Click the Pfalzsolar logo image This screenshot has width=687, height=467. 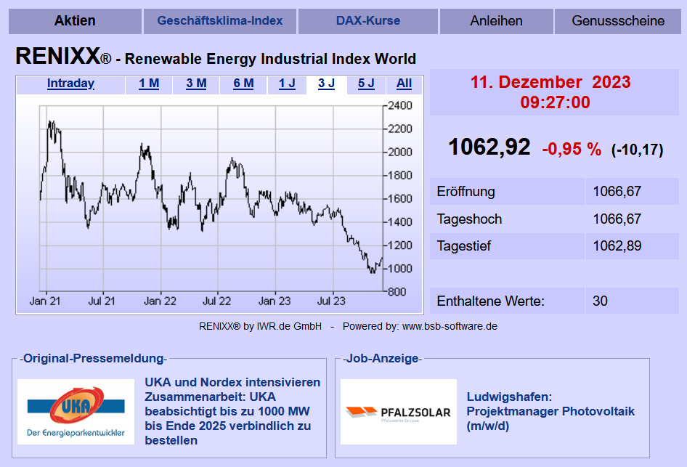[x=398, y=412]
